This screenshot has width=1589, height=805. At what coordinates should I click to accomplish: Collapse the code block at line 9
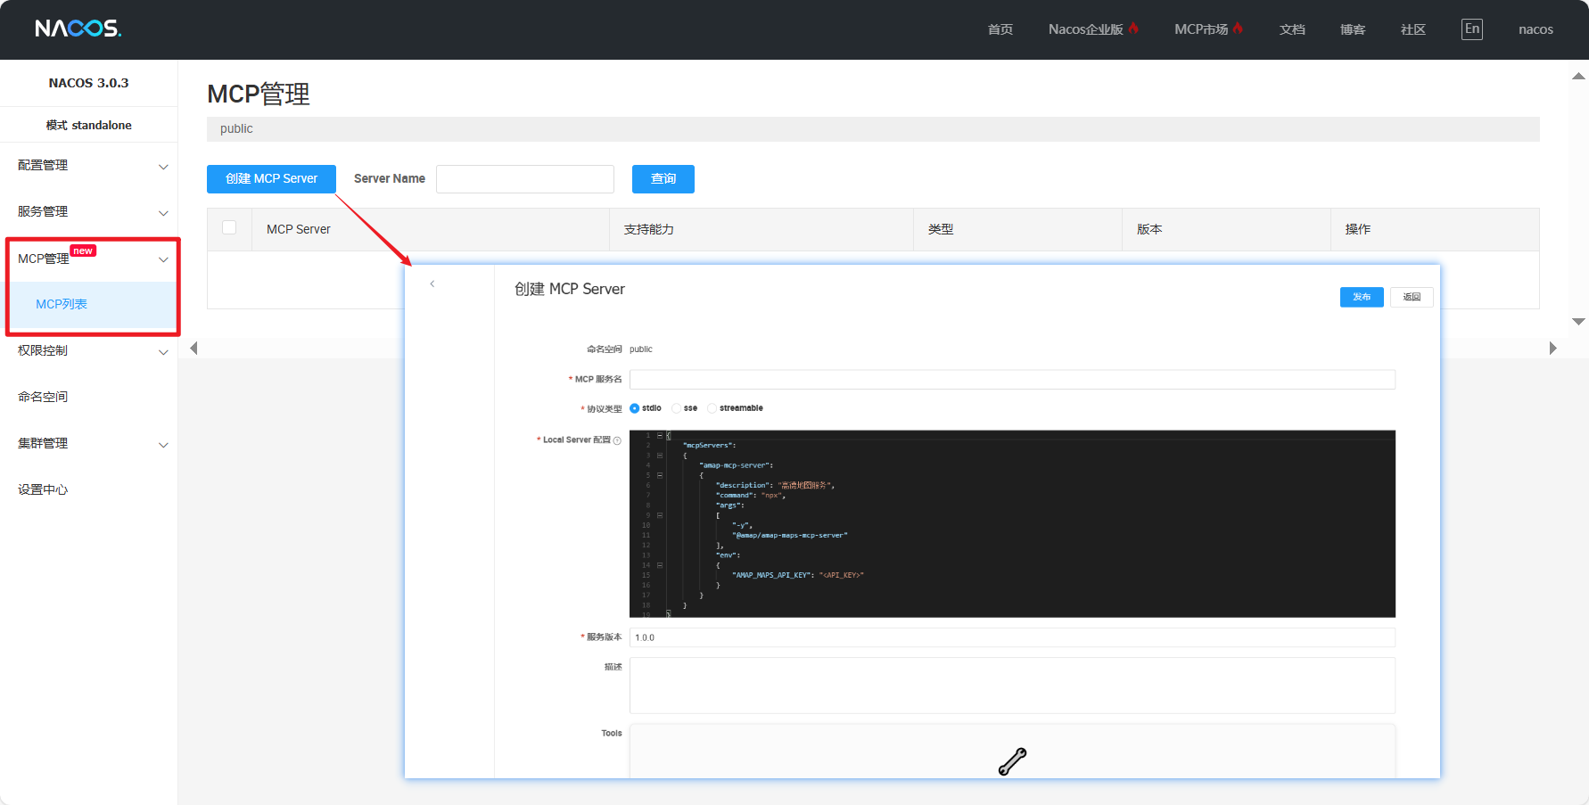coord(660,515)
